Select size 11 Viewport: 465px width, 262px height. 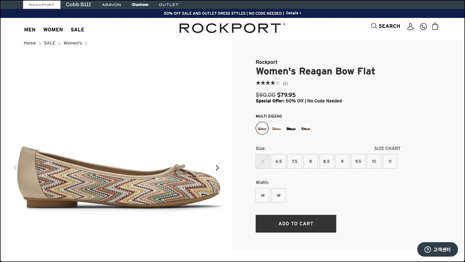click(x=390, y=162)
